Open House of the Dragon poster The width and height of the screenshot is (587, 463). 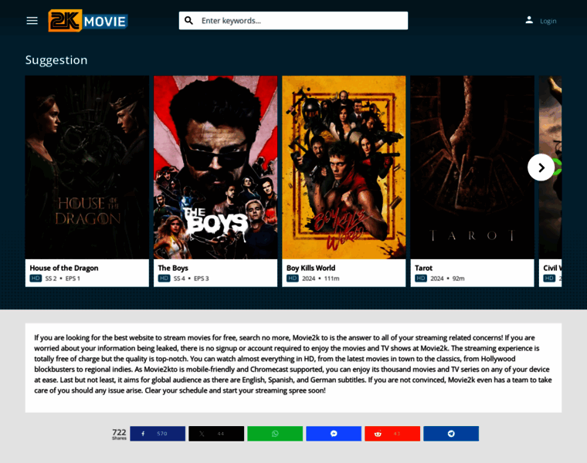coord(87,167)
